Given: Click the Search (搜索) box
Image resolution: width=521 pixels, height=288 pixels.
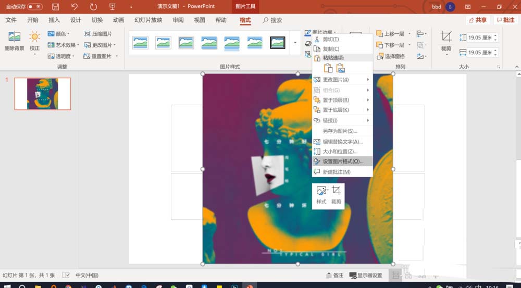Looking at the screenshot, I should pyautogui.click(x=272, y=20).
